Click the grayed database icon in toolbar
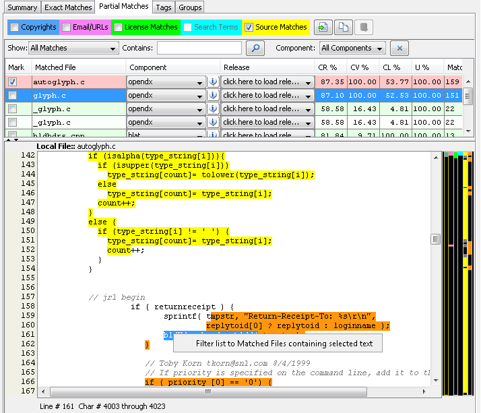481x413 pixels. point(363,28)
